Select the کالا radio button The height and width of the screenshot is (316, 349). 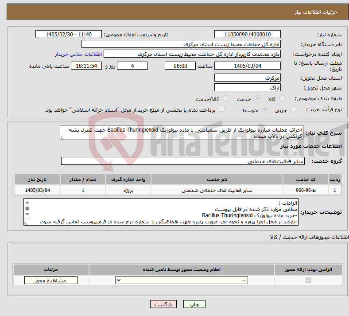(x=282, y=98)
